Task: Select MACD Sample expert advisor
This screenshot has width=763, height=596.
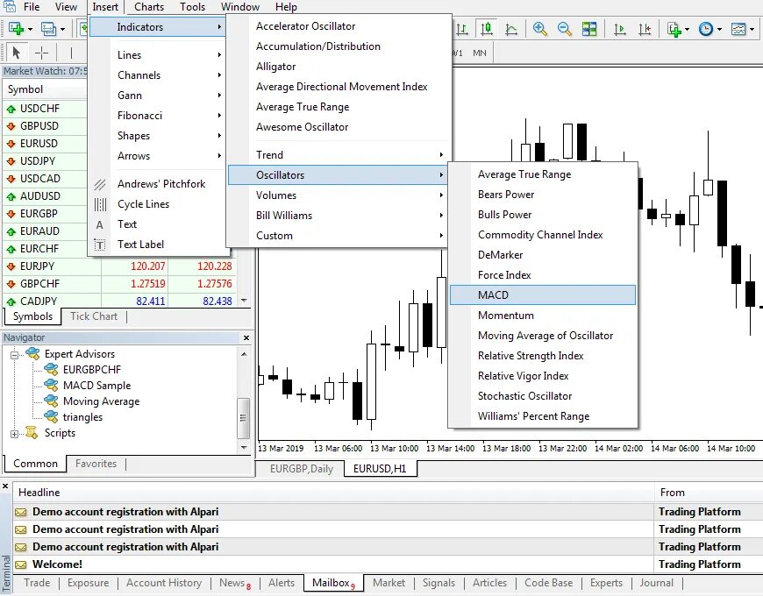Action: click(x=96, y=386)
